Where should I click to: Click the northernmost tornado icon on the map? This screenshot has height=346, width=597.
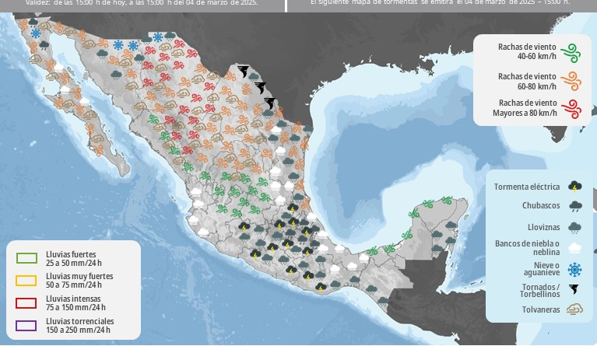[244, 72]
